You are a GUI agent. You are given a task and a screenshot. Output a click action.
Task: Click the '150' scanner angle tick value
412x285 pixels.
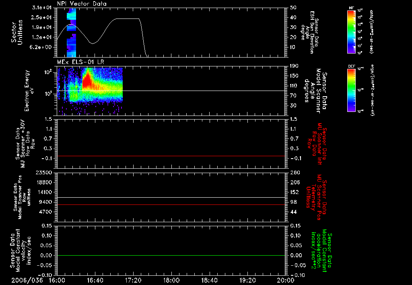coord(294,76)
